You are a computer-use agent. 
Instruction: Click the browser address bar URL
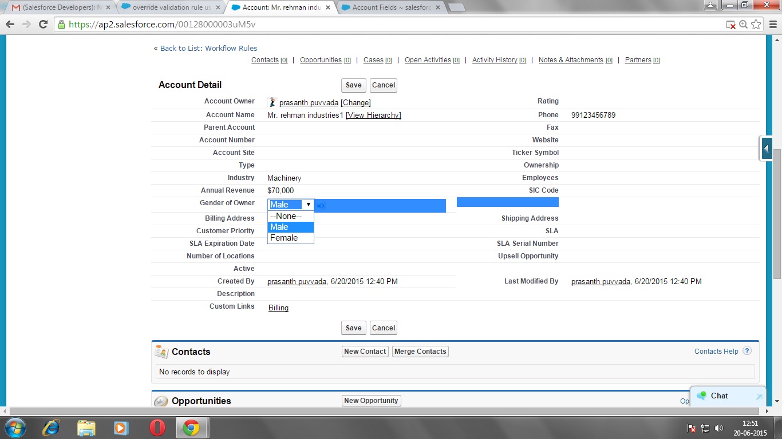point(162,25)
